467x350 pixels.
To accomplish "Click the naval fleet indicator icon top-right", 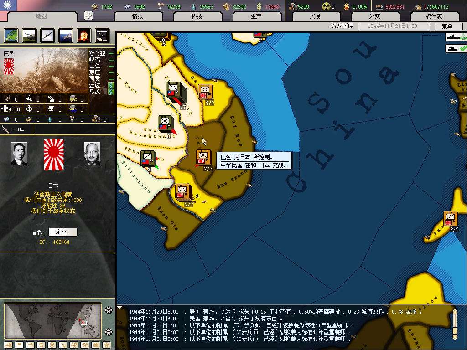I will (x=456, y=37).
